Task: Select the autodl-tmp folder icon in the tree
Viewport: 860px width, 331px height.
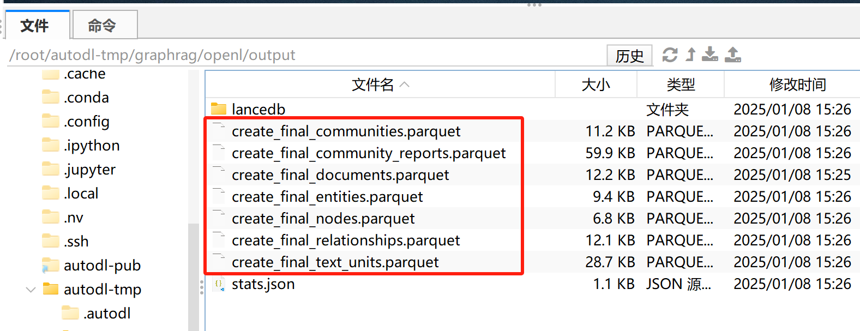Action: pyautogui.click(x=51, y=289)
